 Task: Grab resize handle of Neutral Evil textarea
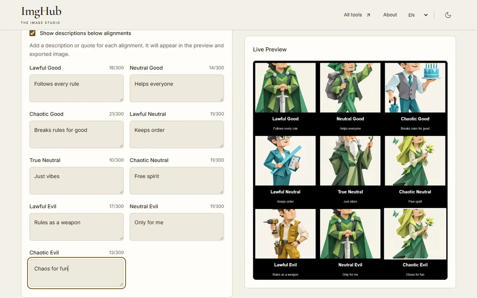[x=221, y=238]
